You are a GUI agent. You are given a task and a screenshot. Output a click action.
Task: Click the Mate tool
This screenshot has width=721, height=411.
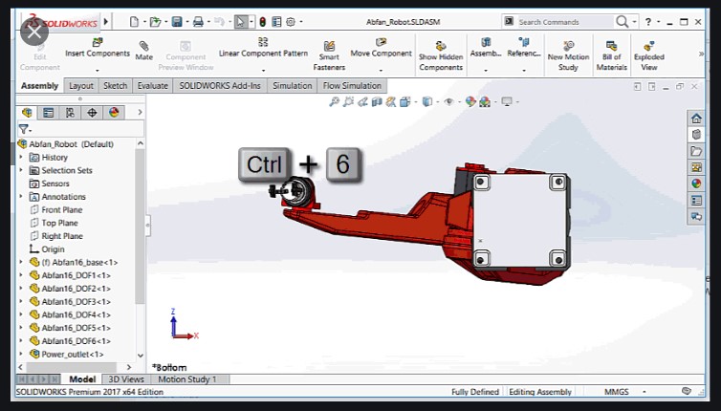[144, 51]
